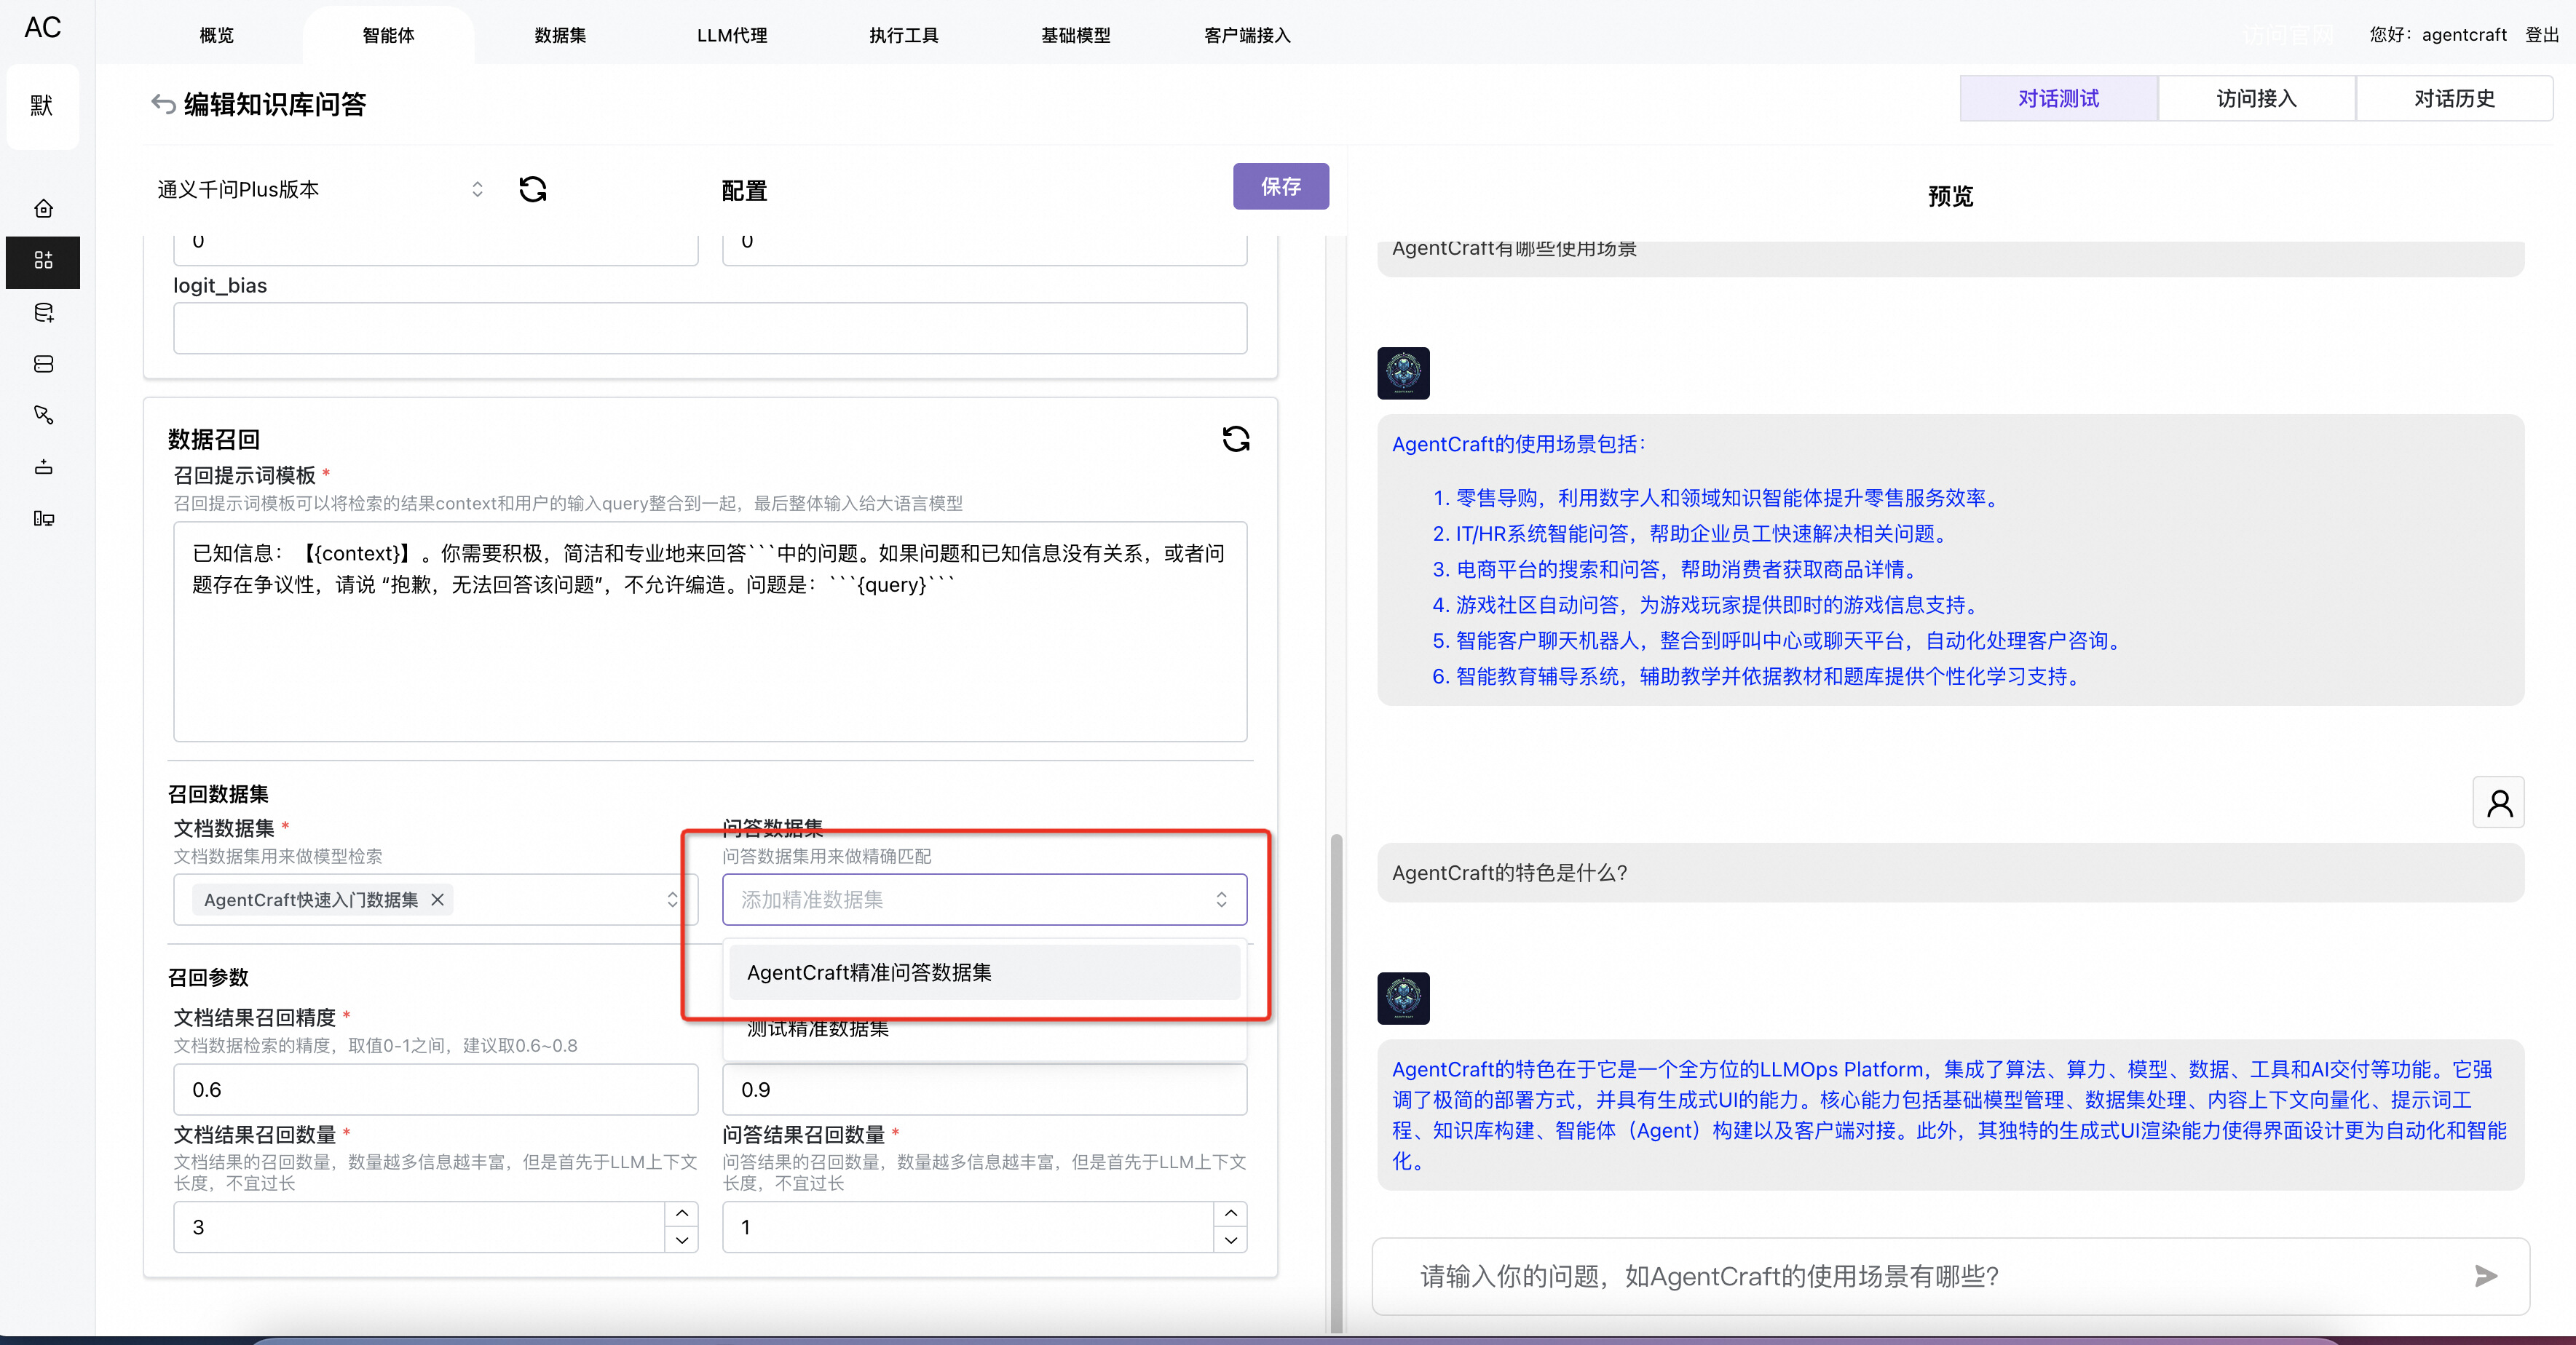Click the send arrow in chat input
This screenshot has width=2576, height=1345.
click(x=2486, y=1276)
